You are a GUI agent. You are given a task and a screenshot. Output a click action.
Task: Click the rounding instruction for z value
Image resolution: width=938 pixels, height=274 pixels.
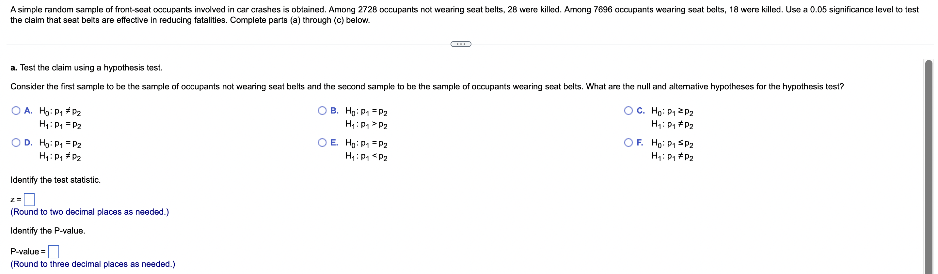point(89,211)
